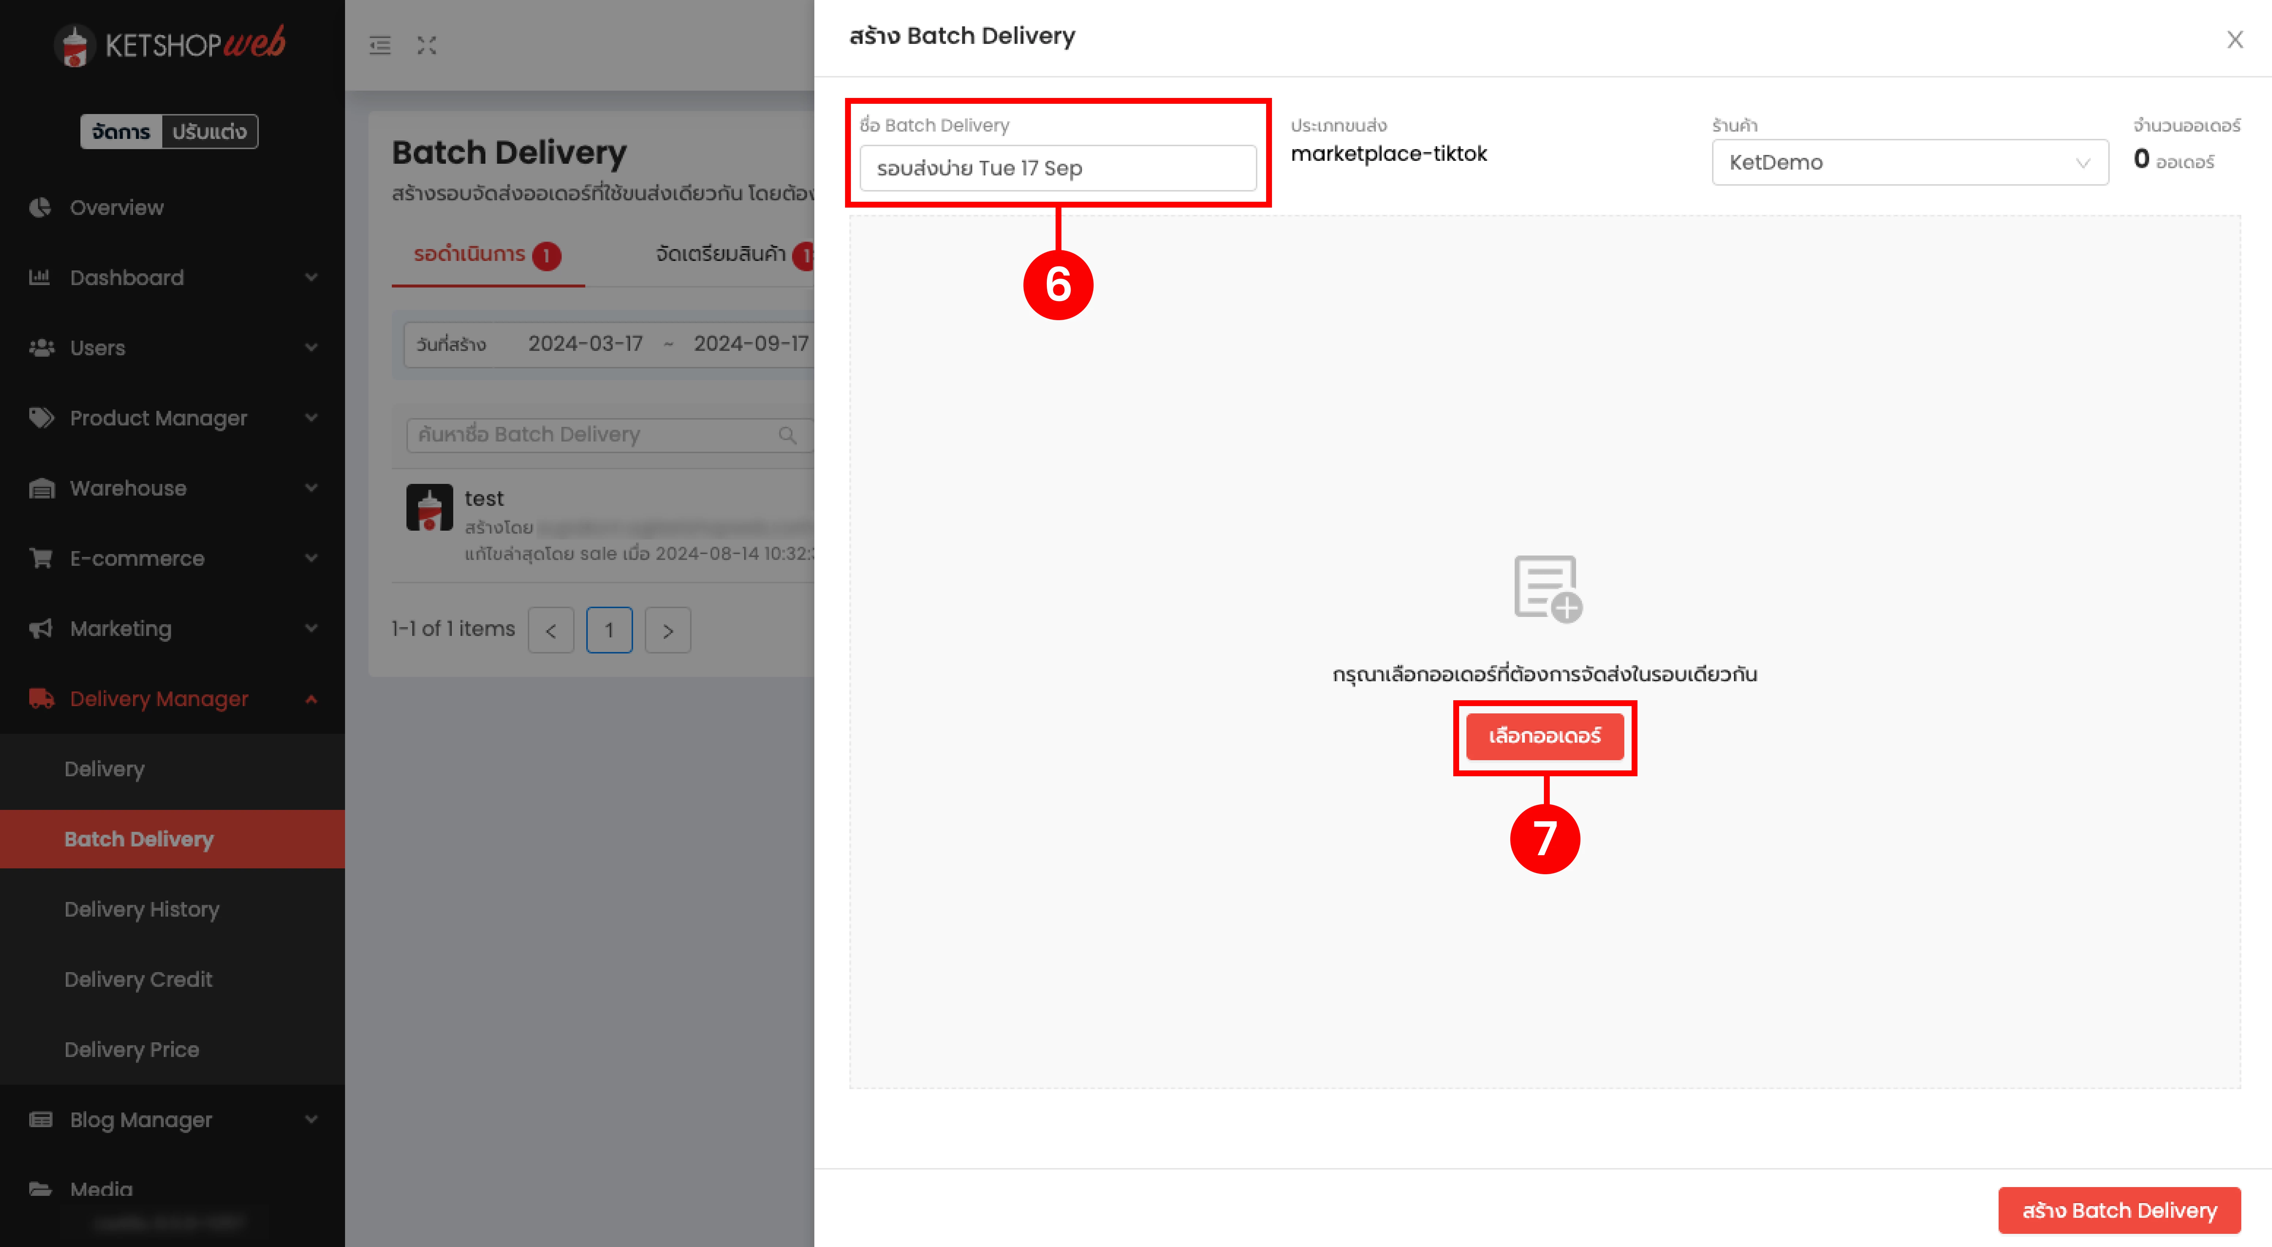This screenshot has width=2272, height=1247.
Task: Click the Batch Delivery page heading
Action: pyautogui.click(x=509, y=152)
